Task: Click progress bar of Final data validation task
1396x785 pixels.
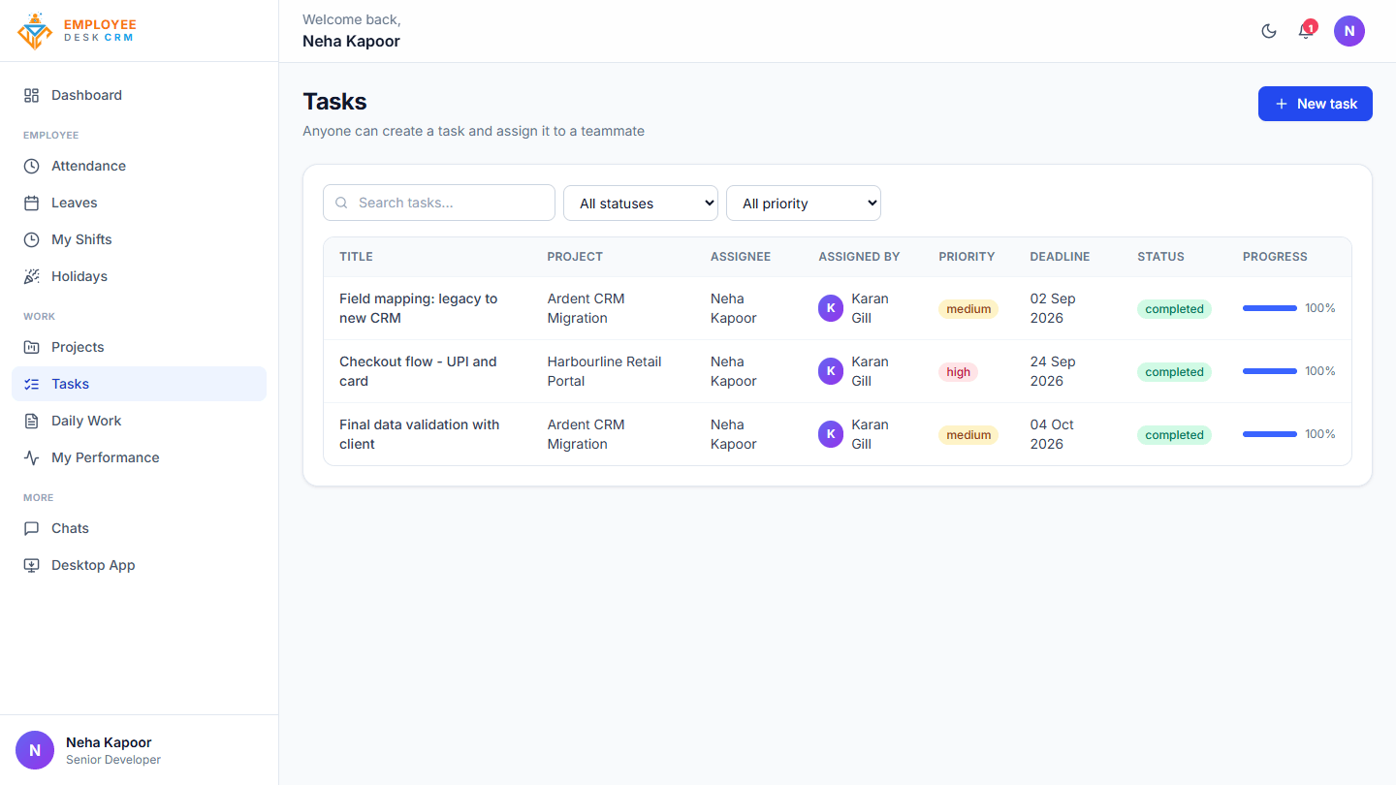Action: 1270,434
